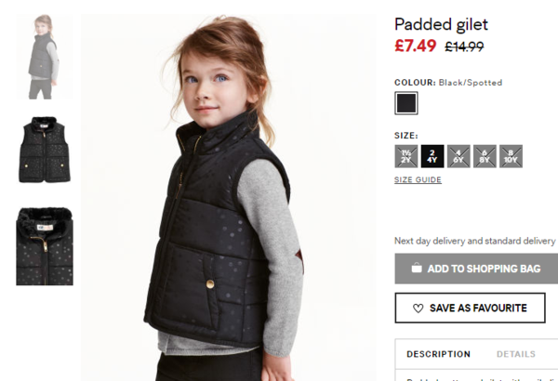Save item as favourite
This screenshot has height=381, width=558.
point(470,309)
